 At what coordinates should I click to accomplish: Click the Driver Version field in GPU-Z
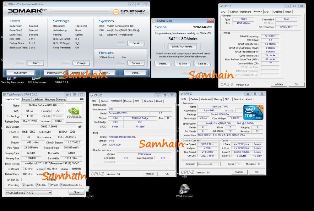pyautogui.click(x=52, y=164)
